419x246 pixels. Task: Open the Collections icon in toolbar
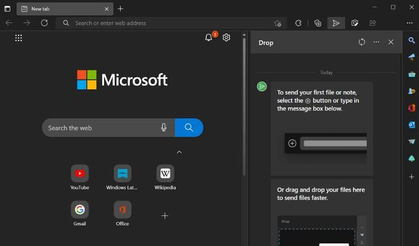(x=318, y=23)
